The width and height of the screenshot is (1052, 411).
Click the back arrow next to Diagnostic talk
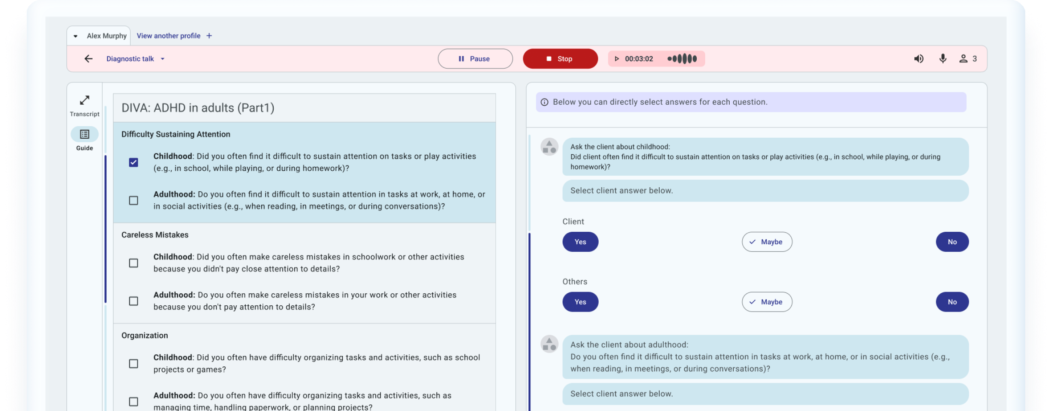89,58
